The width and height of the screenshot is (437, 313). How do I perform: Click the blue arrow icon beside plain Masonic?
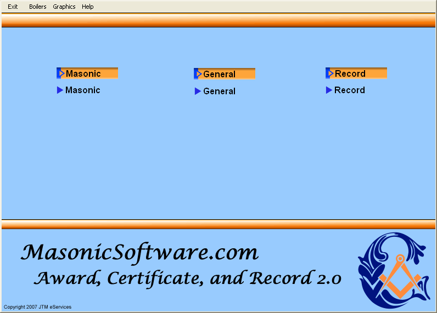[x=60, y=90]
